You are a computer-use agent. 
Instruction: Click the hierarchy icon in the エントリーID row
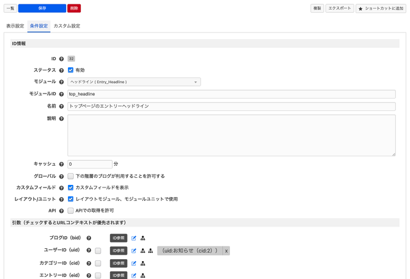point(142,275)
